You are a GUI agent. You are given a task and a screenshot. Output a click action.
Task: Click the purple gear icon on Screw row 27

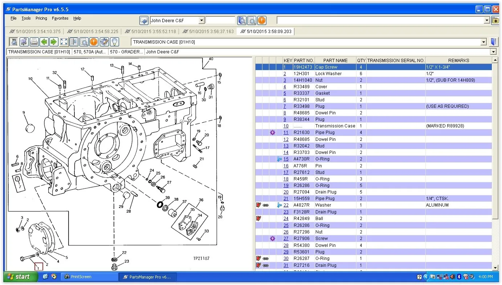[x=273, y=239]
